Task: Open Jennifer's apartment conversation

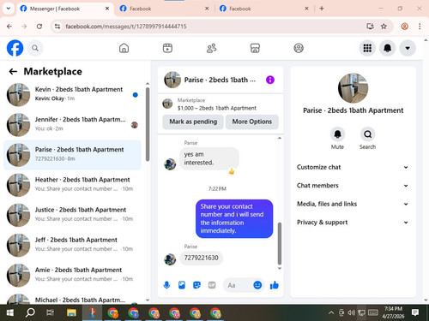Action: coord(72,125)
